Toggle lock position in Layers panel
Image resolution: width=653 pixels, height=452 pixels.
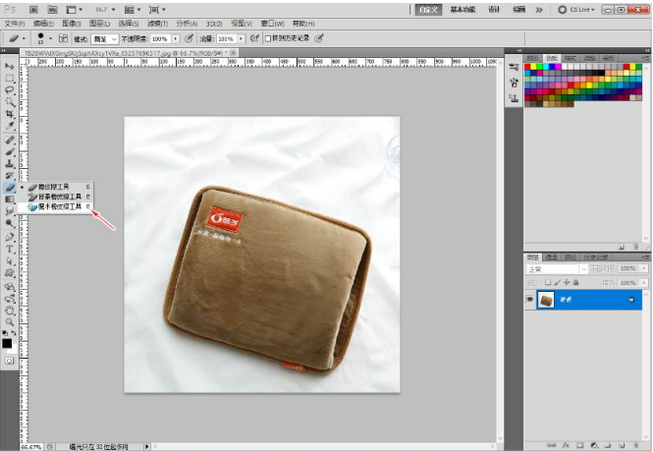(567, 282)
